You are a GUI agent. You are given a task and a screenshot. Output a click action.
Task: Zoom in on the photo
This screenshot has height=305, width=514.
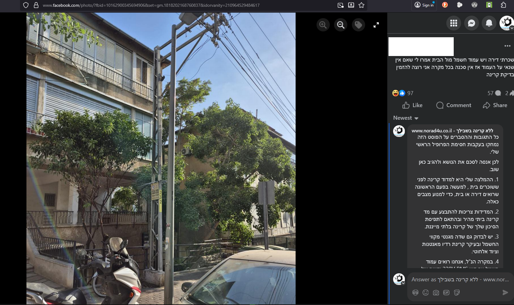tap(323, 25)
